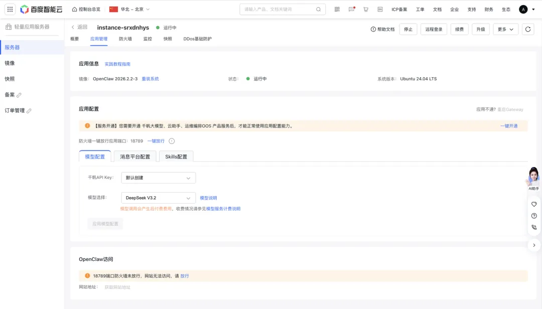Viewport: 542px width, 309px height.
Task: Go back with the 返回 link
Action: [x=79, y=27]
